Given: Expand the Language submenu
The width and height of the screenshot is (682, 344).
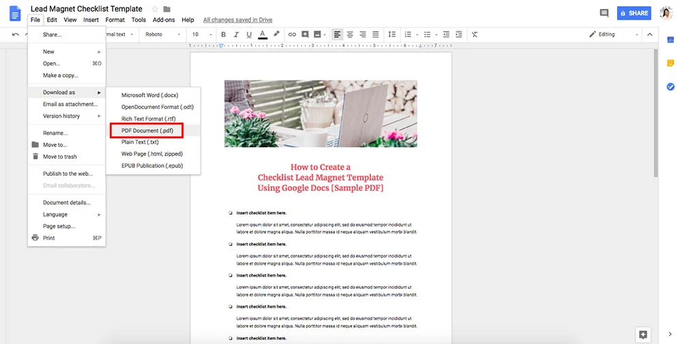Looking at the screenshot, I should pyautogui.click(x=67, y=215).
